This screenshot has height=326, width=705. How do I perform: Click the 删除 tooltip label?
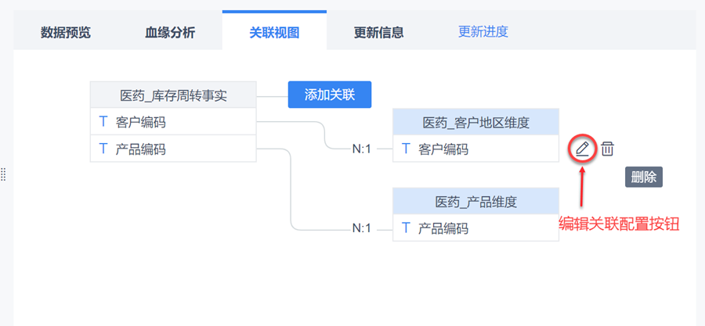(643, 177)
